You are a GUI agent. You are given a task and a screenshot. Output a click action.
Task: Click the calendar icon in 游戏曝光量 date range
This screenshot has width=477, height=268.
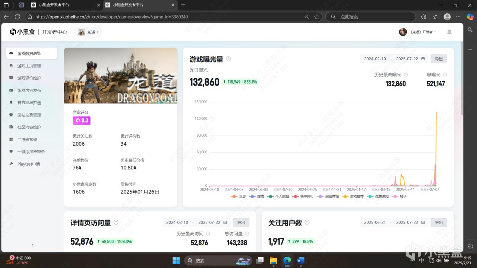coord(423,59)
